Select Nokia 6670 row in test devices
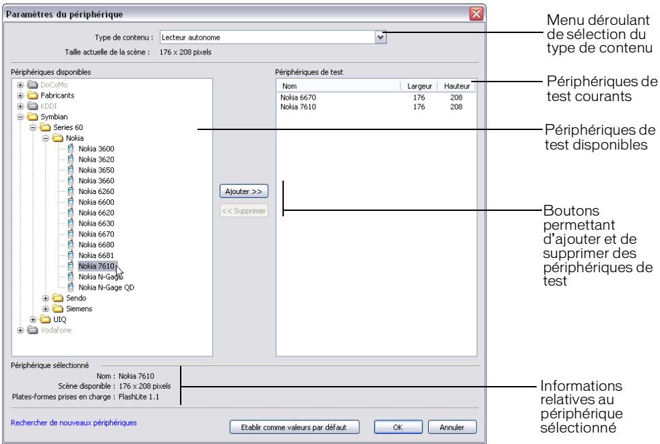This screenshot has height=444, width=660. [x=376, y=97]
